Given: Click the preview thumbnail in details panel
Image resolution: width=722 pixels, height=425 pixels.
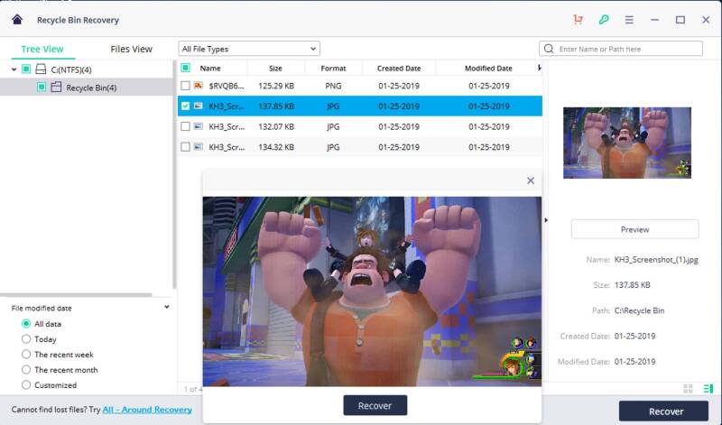Looking at the screenshot, I should pyautogui.click(x=626, y=143).
